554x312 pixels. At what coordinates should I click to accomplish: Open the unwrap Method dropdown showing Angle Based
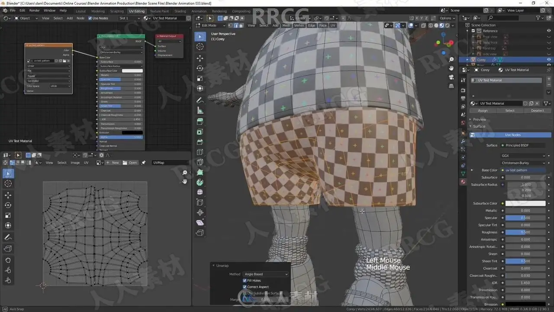tap(265, 274)
